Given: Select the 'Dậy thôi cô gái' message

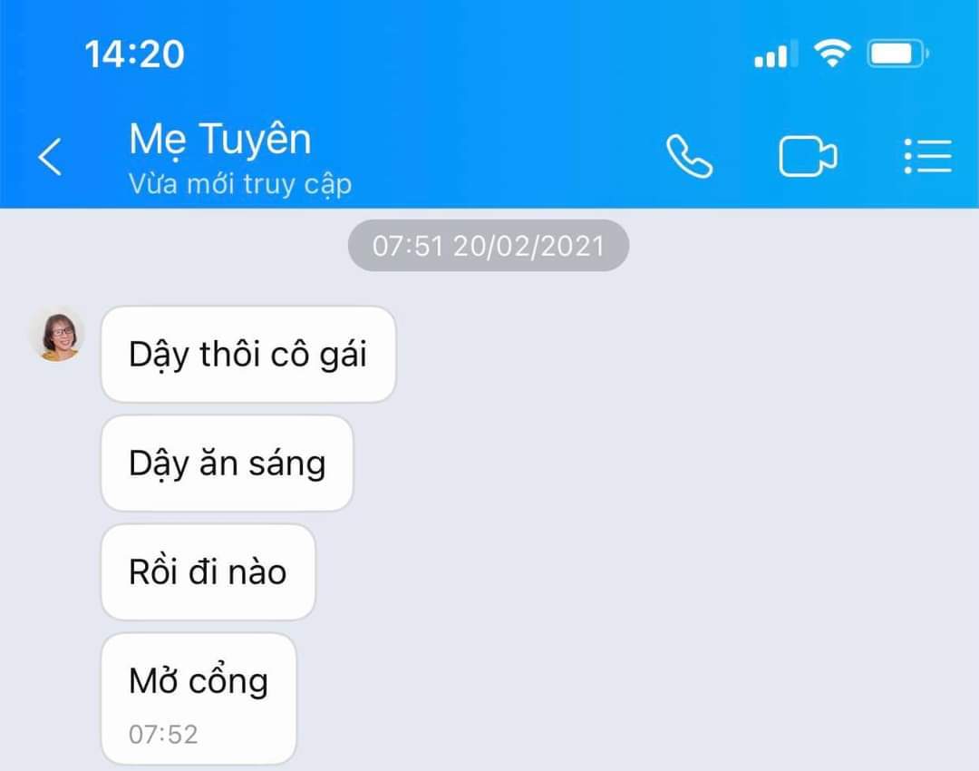Looking at the screenshot, I should [248, 355].
